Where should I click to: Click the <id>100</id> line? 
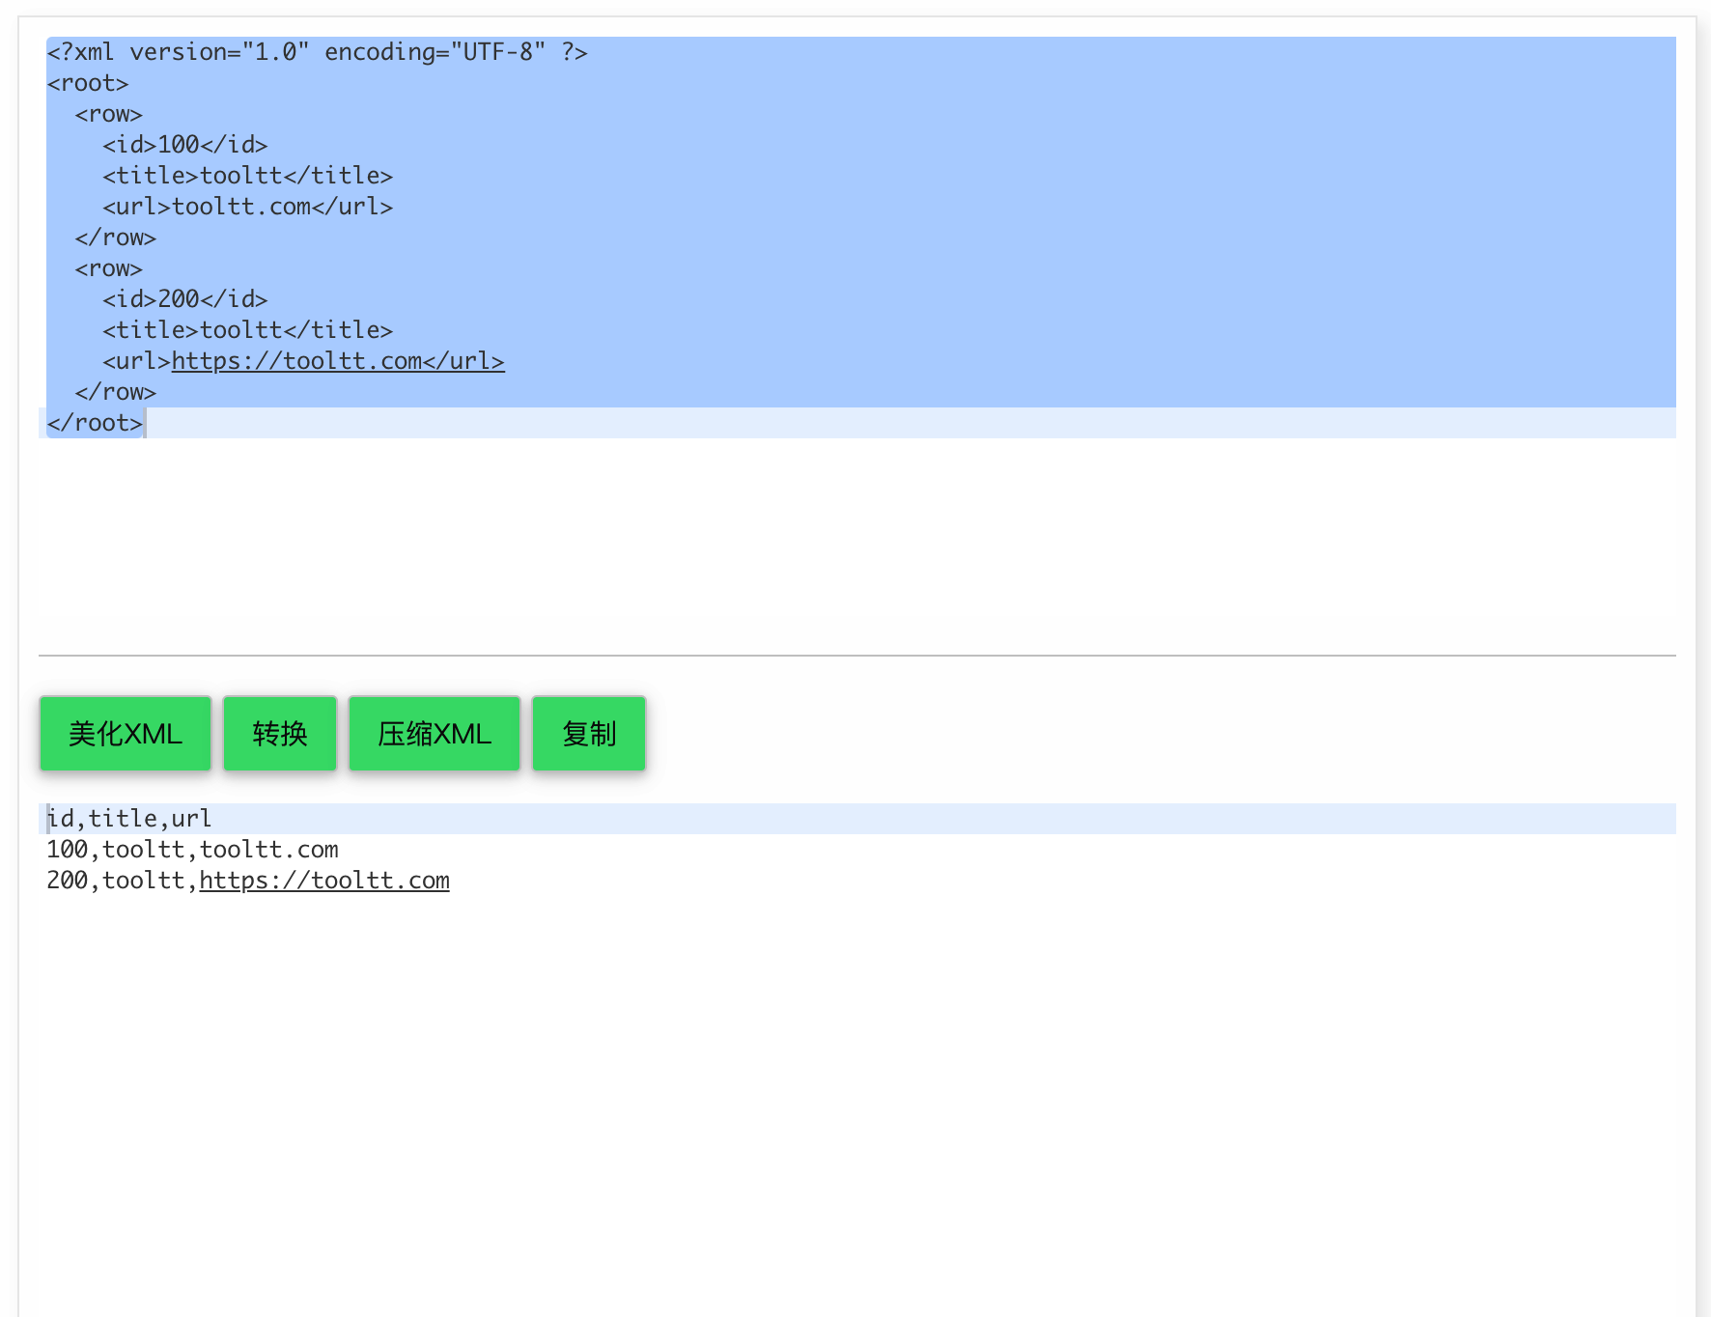point(185,145)
